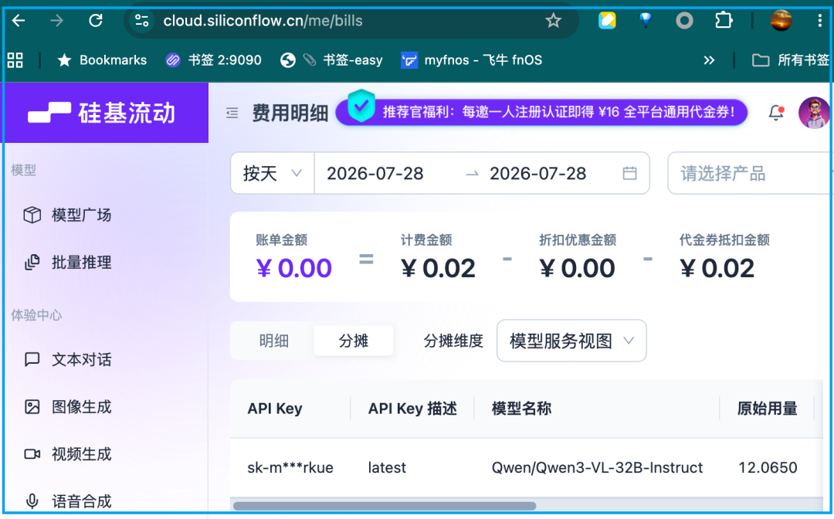Open notifications bell
Screen dimensions: 834x519
[x=776, y=113]
